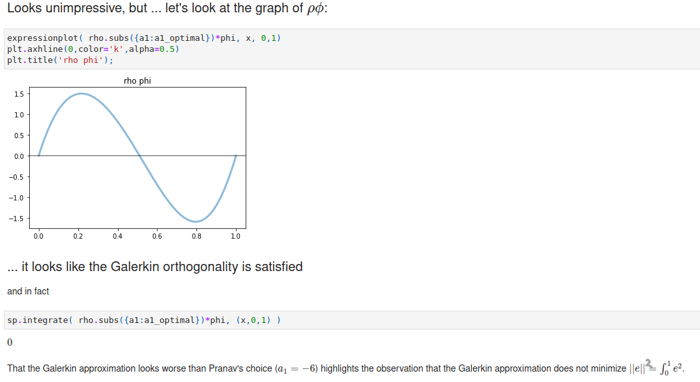Click the plt.axhline code line
The height and width of the screenshot is (382, 700).
pos(93,49)
